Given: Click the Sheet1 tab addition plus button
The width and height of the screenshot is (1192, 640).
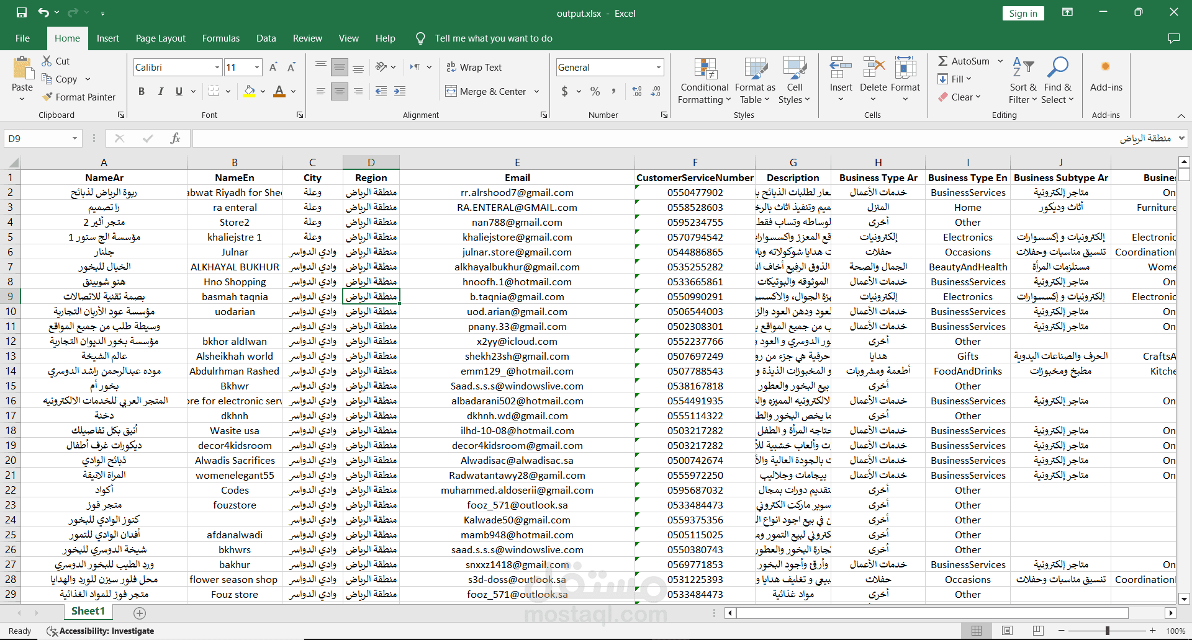Looking at the screenshot, I should tap(140, 613).
